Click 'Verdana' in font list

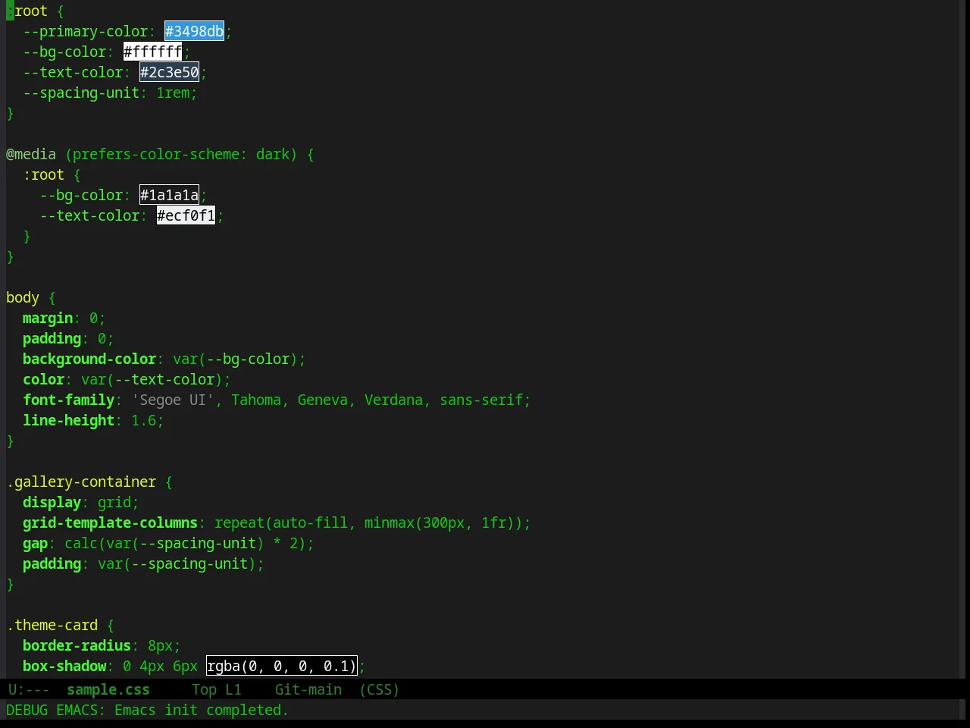point(393,400)
